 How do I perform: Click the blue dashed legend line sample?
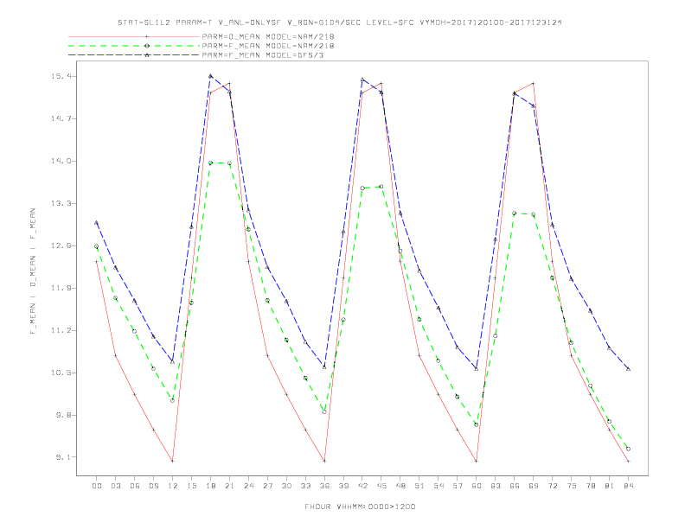tap(134, 55)
